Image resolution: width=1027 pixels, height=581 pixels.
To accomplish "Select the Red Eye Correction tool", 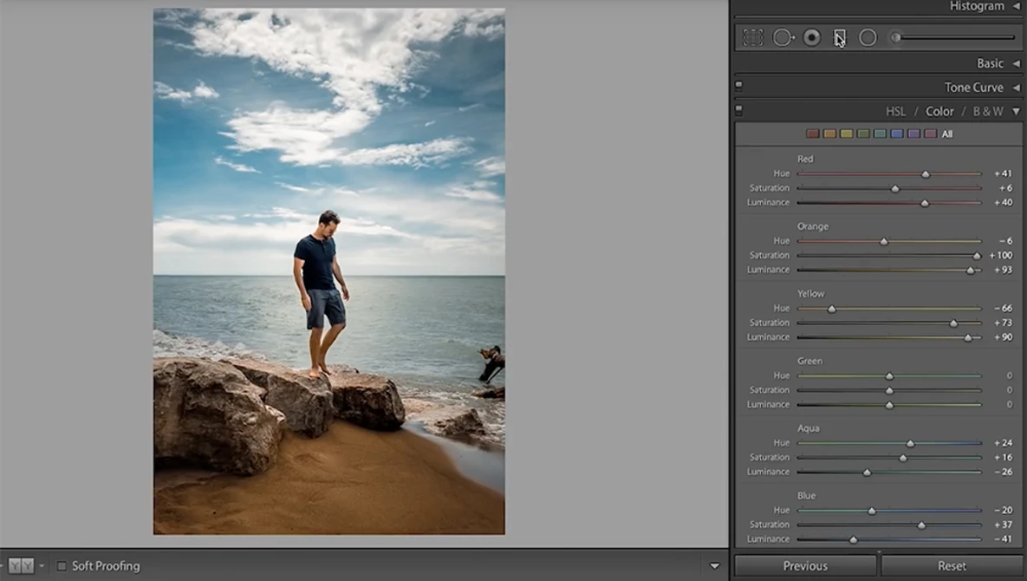I will [812, 37].
